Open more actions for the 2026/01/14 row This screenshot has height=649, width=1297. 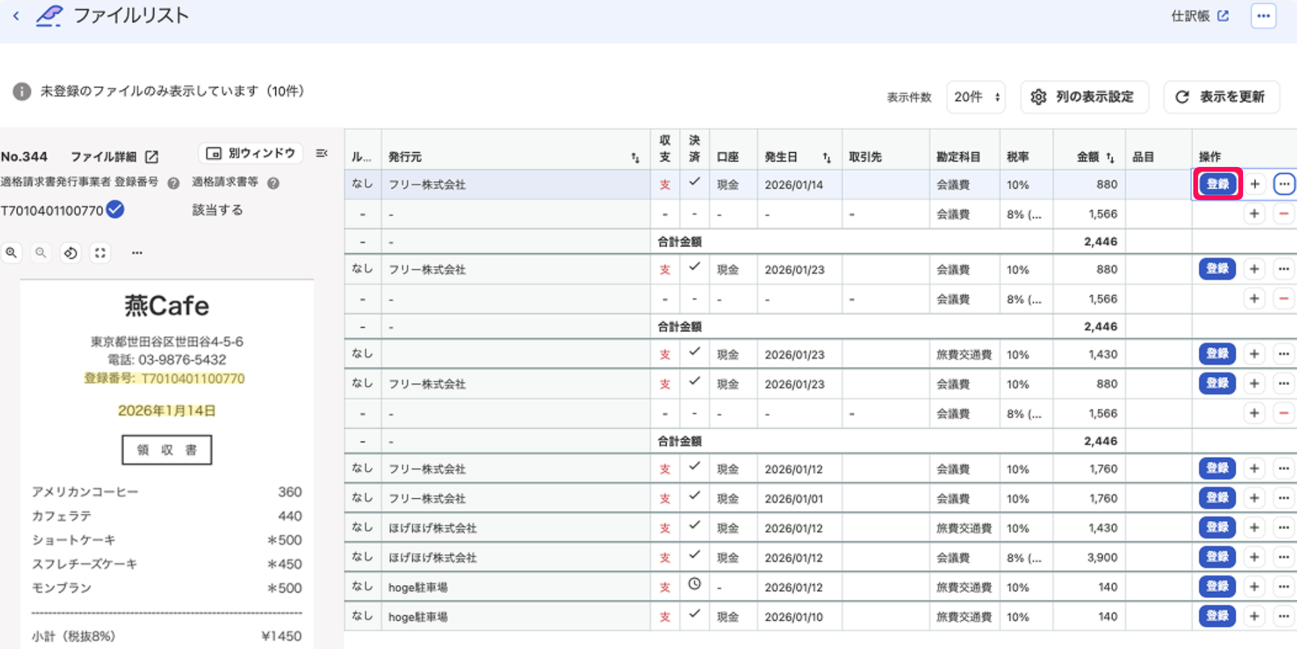(1284, 184)
